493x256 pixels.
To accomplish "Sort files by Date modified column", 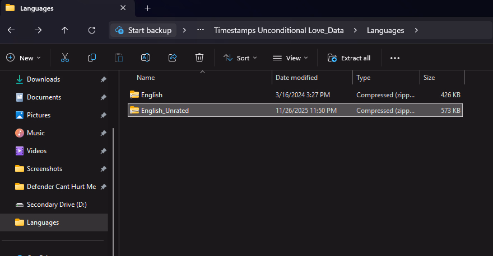I will click(296, 78).
